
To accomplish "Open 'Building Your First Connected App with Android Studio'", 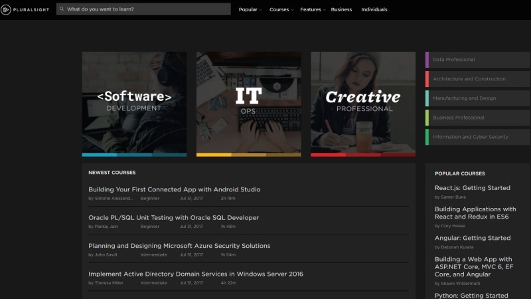I will point(175,189).
